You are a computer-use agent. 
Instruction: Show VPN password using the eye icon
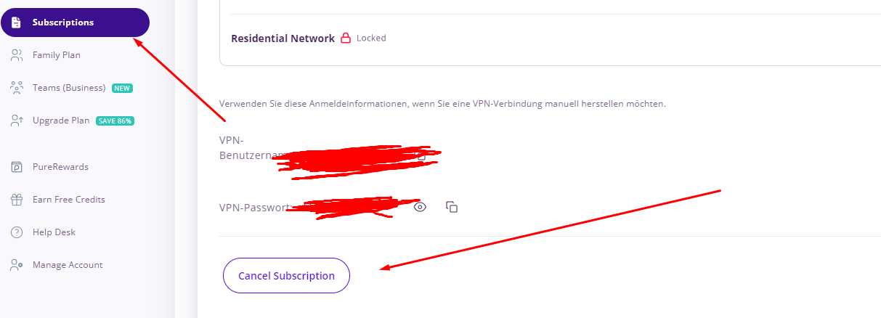(x=420, y=207)
